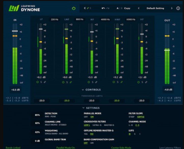Image resolution: width=184 pixels, height=149 pixels.
Task: Choose GENTLE filter slope
Action: pyautogui.click(x=141, y=117)
